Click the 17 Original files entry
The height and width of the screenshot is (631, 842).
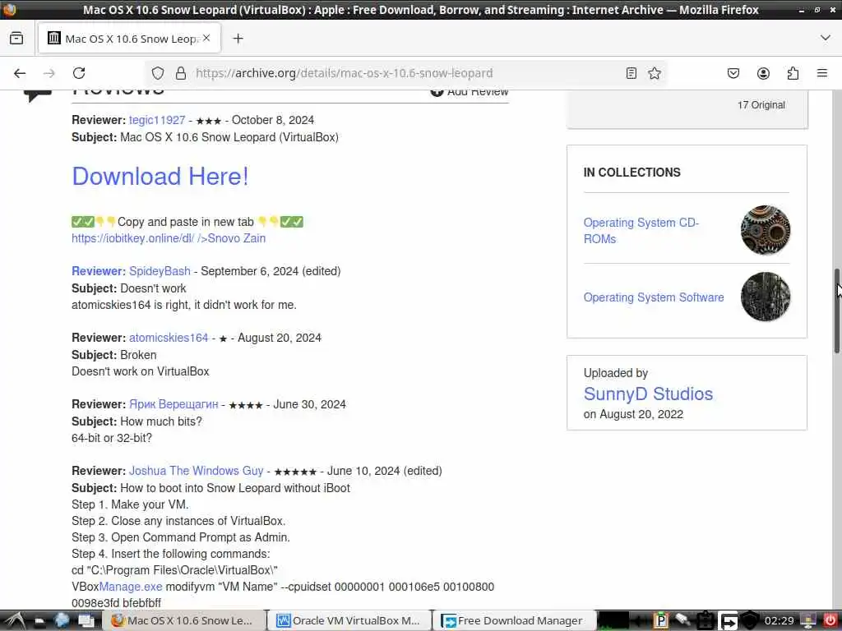761,105
